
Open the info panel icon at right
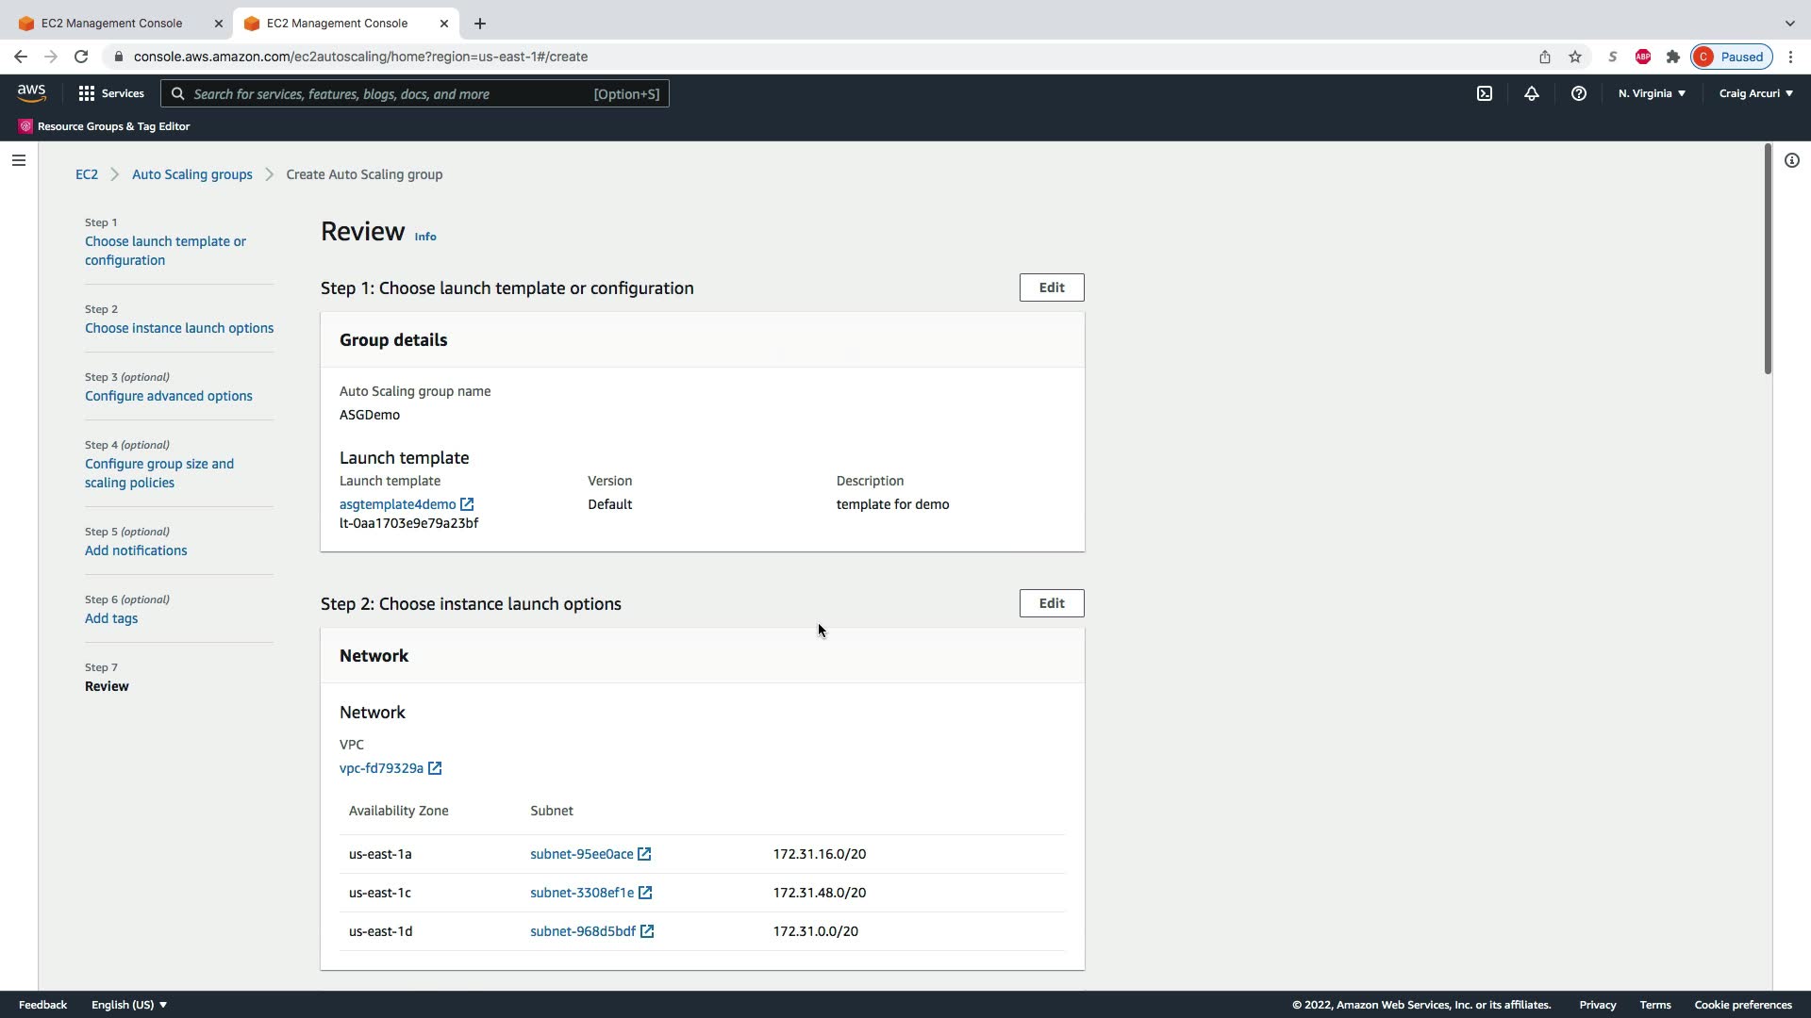[x=1791, y=160]
